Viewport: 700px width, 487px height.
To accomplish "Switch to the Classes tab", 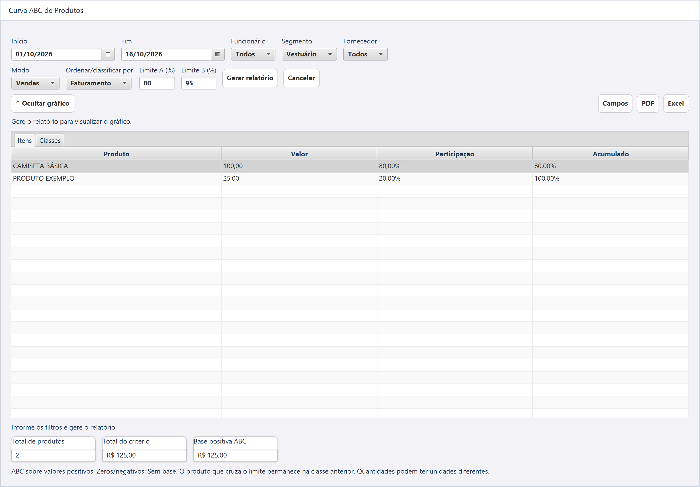I will tap(50, 141).
